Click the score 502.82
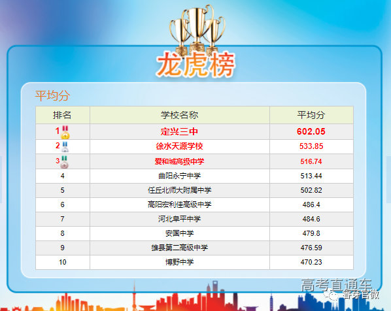The height and width of the screenshot is (311, 391). click(311, 190)
